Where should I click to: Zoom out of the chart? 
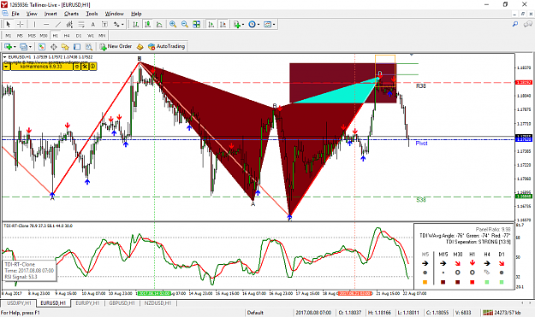pyautogui.click(x=185, y=24)
